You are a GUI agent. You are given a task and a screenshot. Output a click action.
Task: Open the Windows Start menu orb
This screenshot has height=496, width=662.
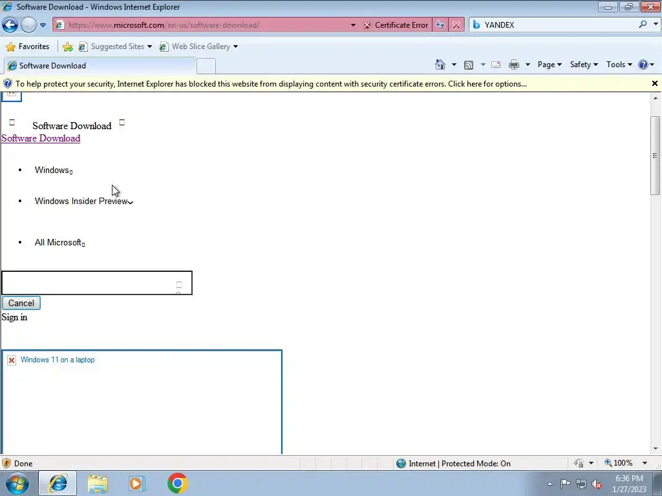pos(17,483)
